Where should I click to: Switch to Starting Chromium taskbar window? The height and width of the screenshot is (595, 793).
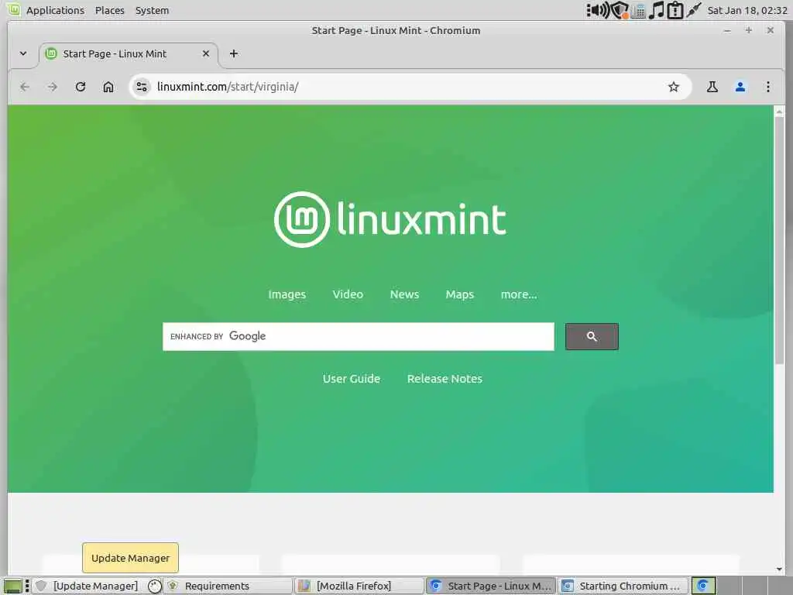(x=623, y=586)
